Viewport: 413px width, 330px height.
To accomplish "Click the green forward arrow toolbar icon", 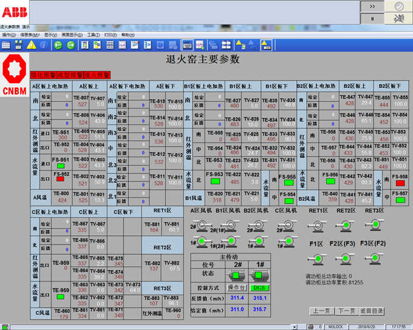I will [70, 45].
